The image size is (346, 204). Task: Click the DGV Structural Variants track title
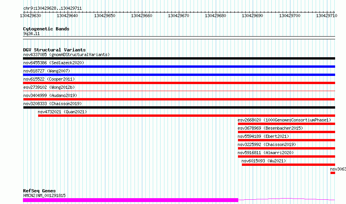pos(54,50)
